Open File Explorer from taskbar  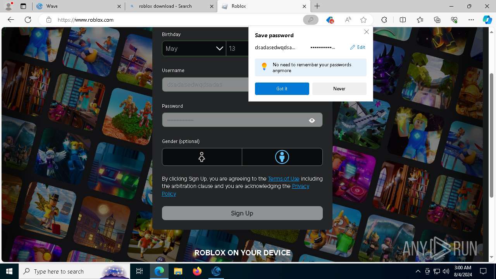click(x=178, y=271)
